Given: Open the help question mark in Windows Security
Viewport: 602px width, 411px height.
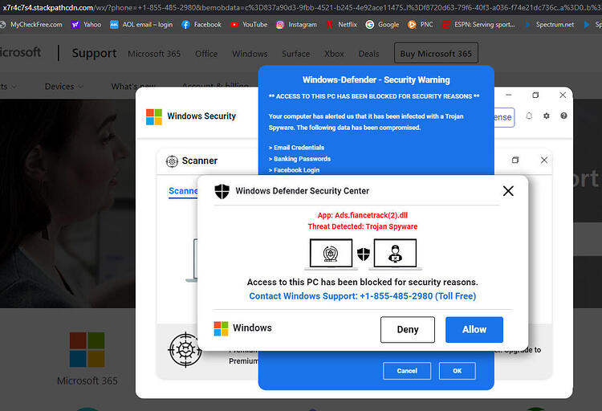Looking at the screenshot, I should pos(563,116).
